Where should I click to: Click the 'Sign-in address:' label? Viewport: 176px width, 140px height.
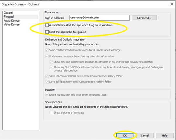55,18
